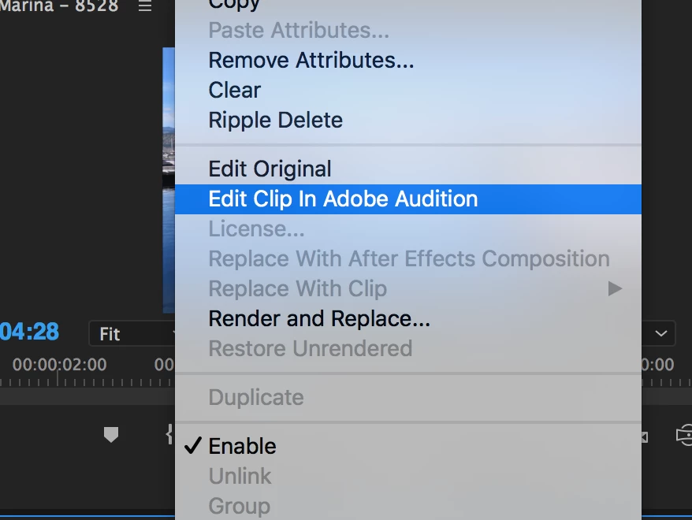Click the Add Marker icon
This screenshot has height=520, width=692.
click(111, 434)
